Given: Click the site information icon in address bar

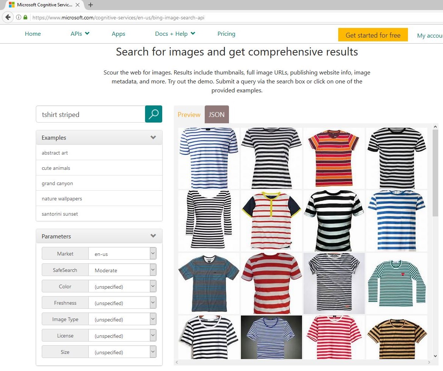Looking at the screenshot, I should coord(19,18).
